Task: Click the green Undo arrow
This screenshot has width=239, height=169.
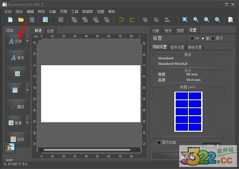Action: (121, 20)
